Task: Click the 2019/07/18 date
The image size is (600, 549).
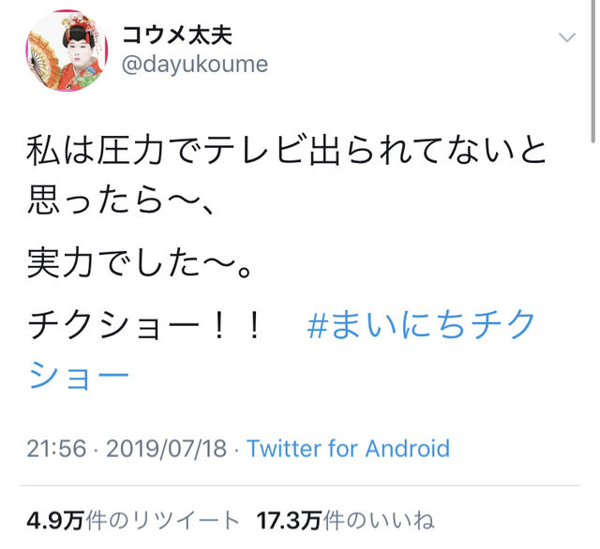Action: 166,448
